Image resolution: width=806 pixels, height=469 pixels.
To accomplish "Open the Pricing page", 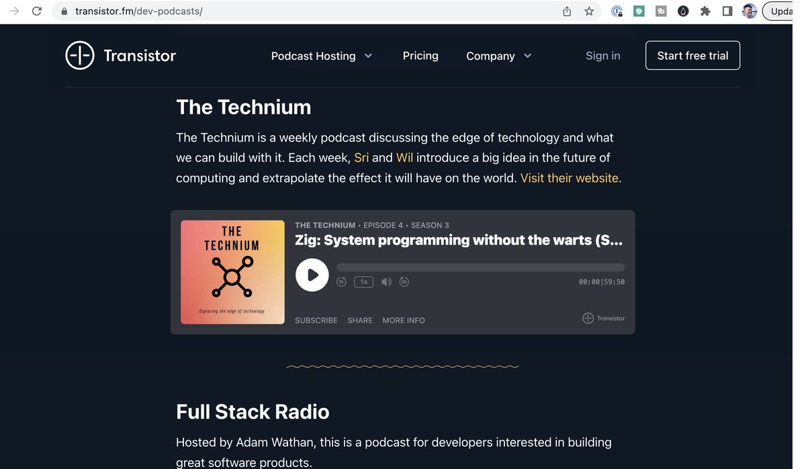I will (x=420, y=56).
